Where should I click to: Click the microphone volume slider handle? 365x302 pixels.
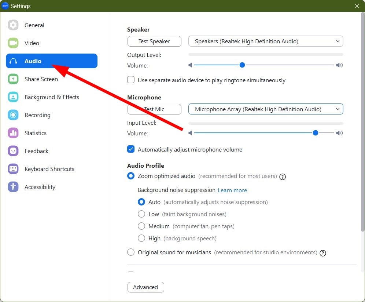click(x=316, y=133)
